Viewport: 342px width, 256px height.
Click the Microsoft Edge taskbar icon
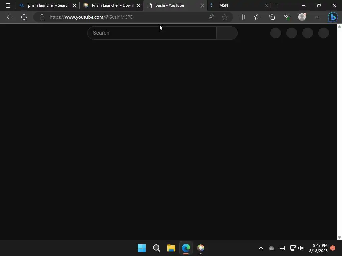(186, 248)
